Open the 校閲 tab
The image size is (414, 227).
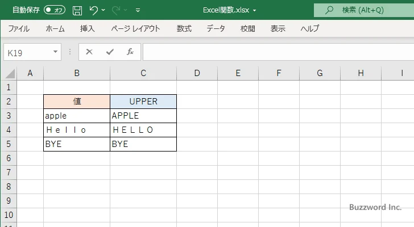coord(248,28)
